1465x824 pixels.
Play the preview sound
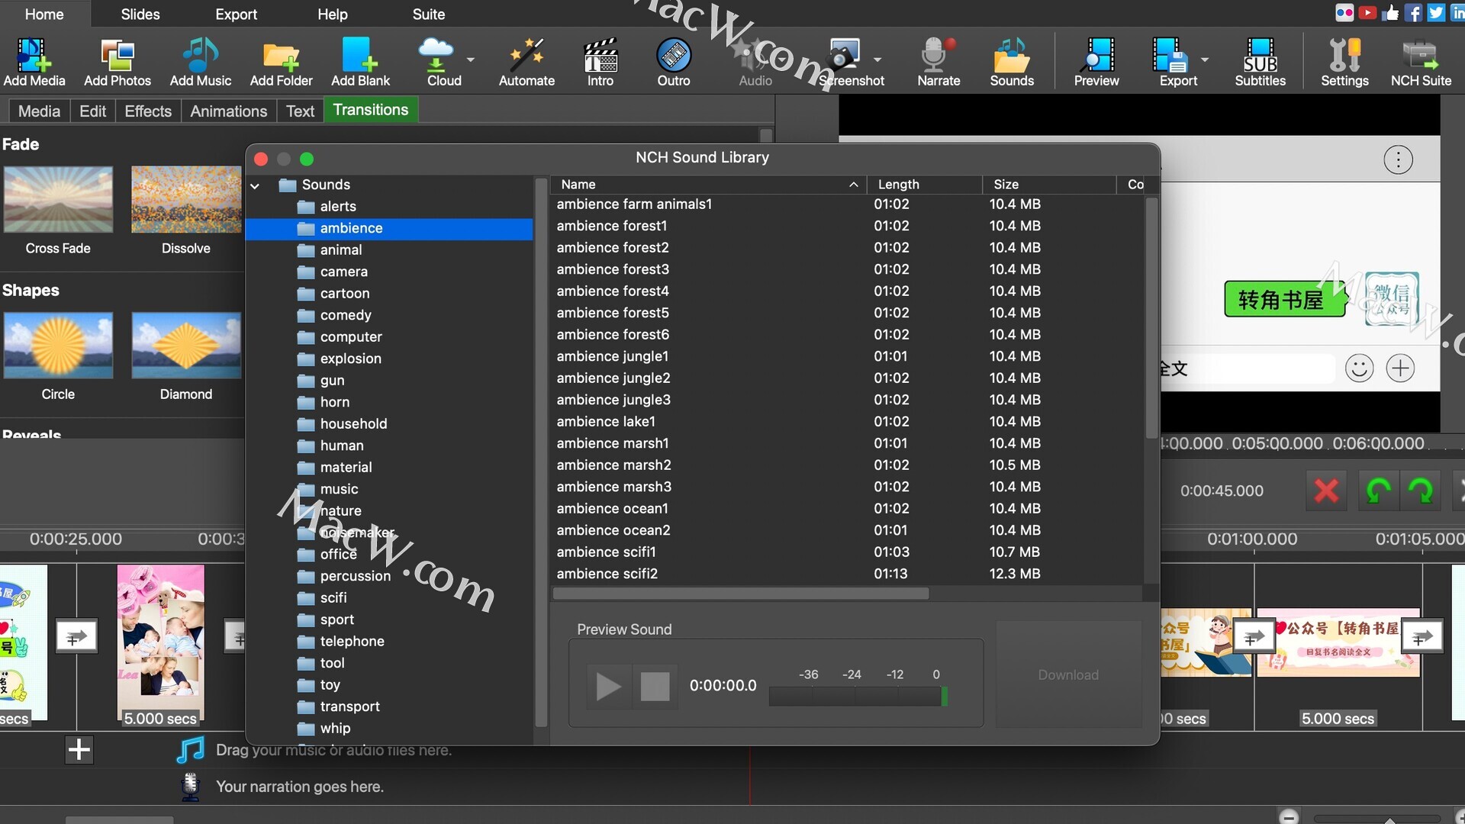point(608,686)
